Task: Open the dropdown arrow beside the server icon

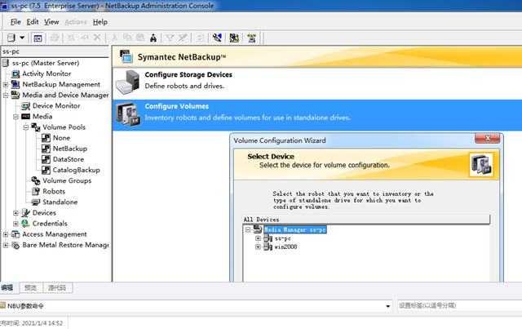Action: (22, 38)
